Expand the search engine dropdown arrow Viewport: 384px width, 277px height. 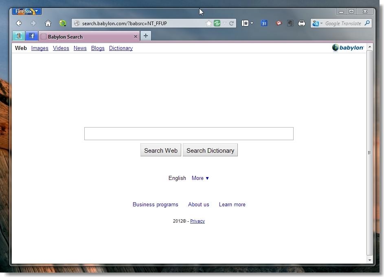point(321,23)
